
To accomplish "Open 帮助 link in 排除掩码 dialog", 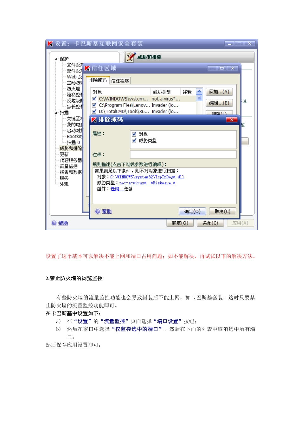I will pyautogui.click(x=107, y=212).
